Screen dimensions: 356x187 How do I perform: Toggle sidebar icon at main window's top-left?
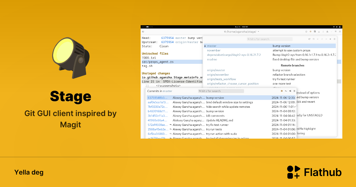143,31
